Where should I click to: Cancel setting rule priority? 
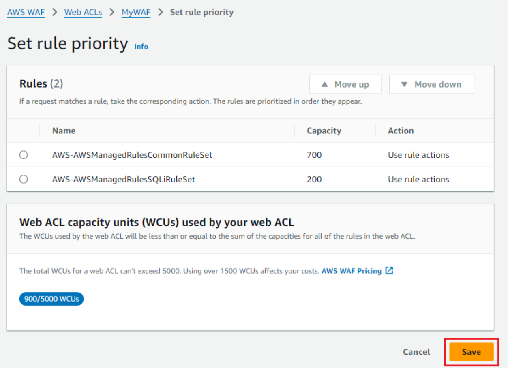[416, 352]
